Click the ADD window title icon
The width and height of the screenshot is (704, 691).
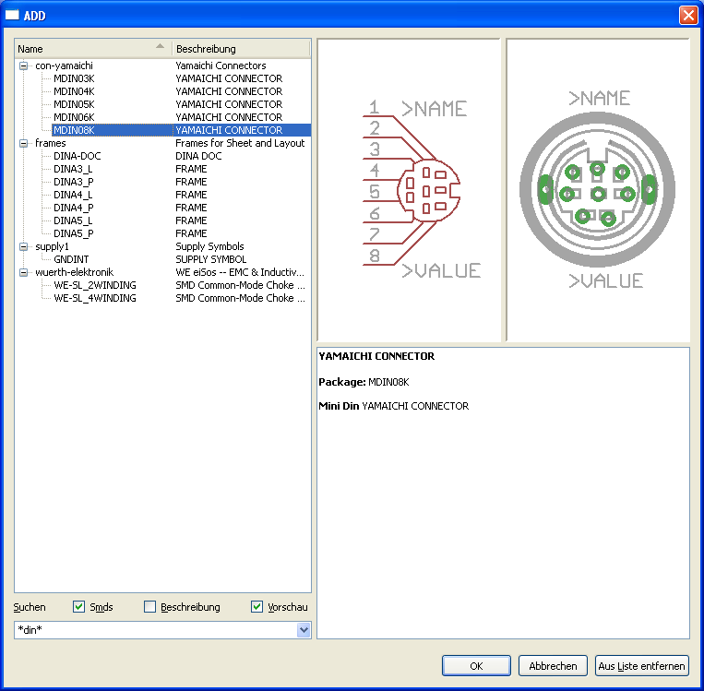coord(12,15)
